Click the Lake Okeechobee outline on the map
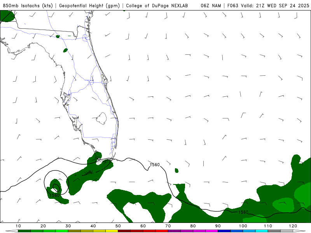 point(101,118)
